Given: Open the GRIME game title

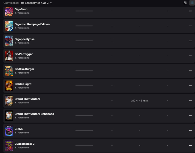Looking at the screenshot, I should pos(19,129).
